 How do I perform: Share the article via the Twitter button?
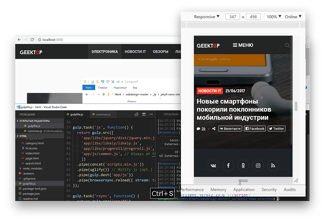click(276, 128)
